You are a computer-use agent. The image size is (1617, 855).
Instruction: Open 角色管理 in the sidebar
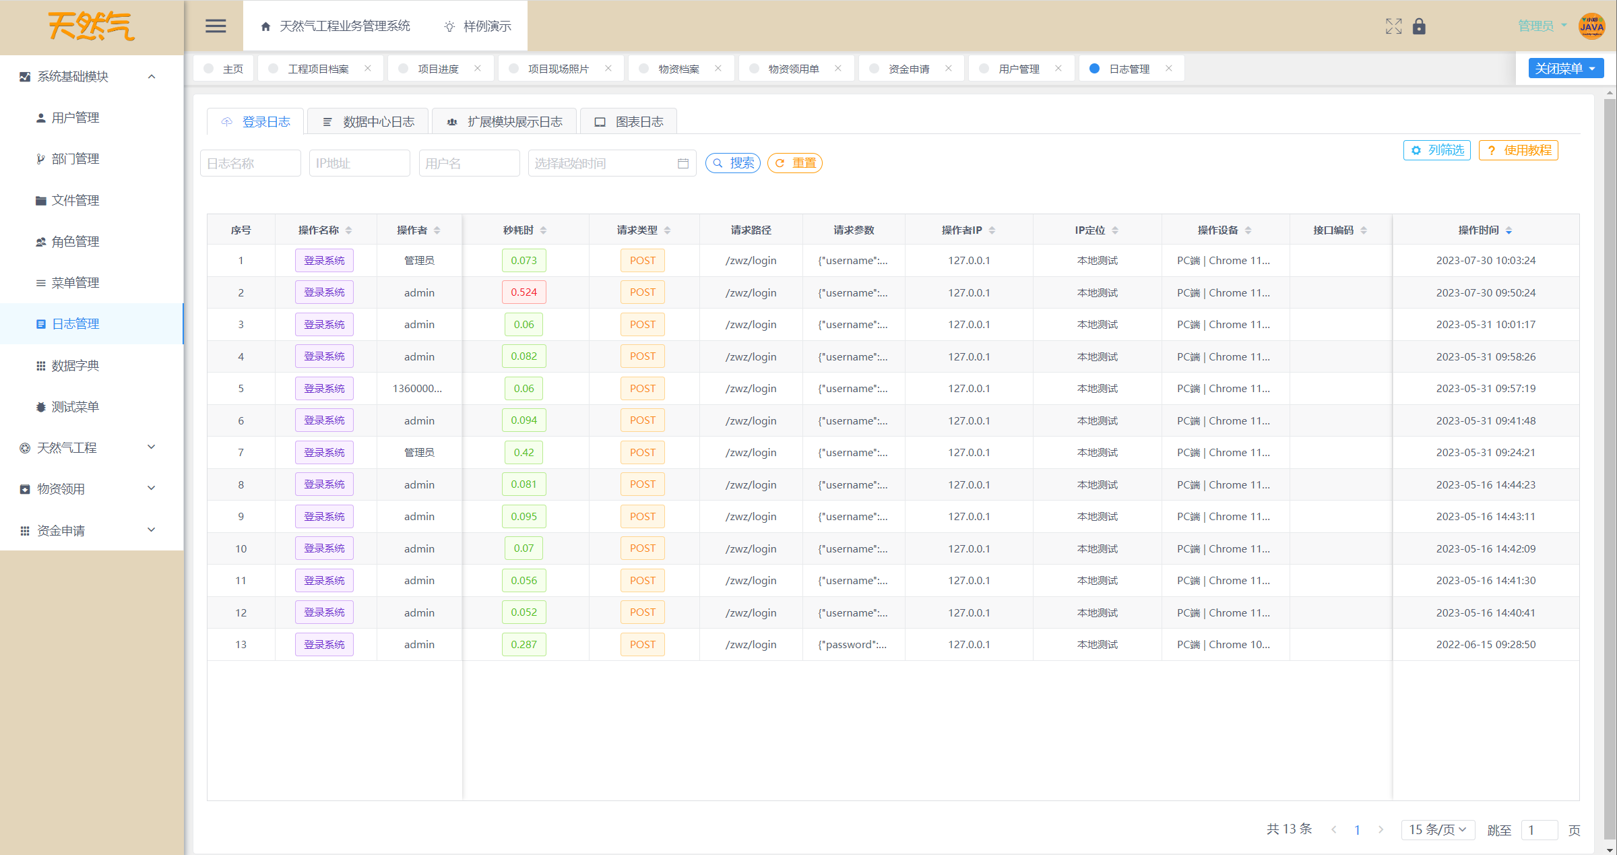[75, 242]
